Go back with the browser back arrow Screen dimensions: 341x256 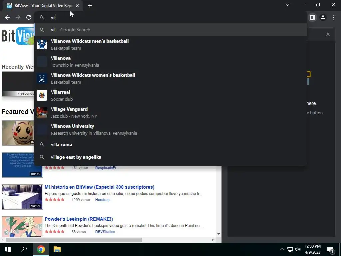tap(7, 17)
